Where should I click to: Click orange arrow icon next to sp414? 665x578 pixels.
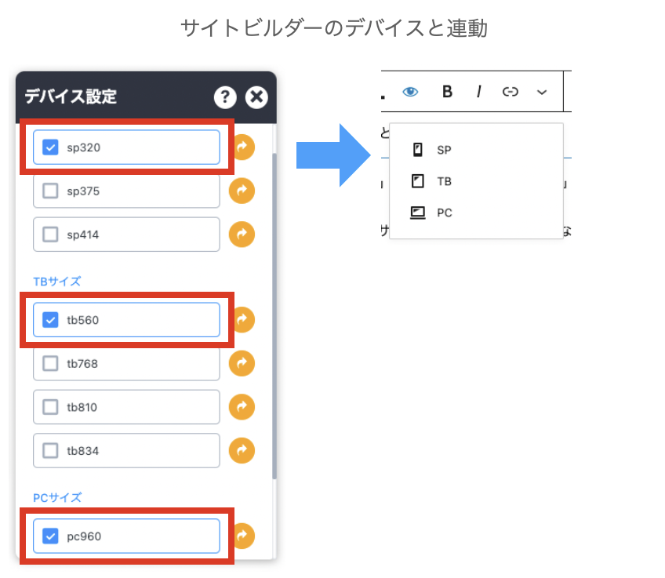242,234
